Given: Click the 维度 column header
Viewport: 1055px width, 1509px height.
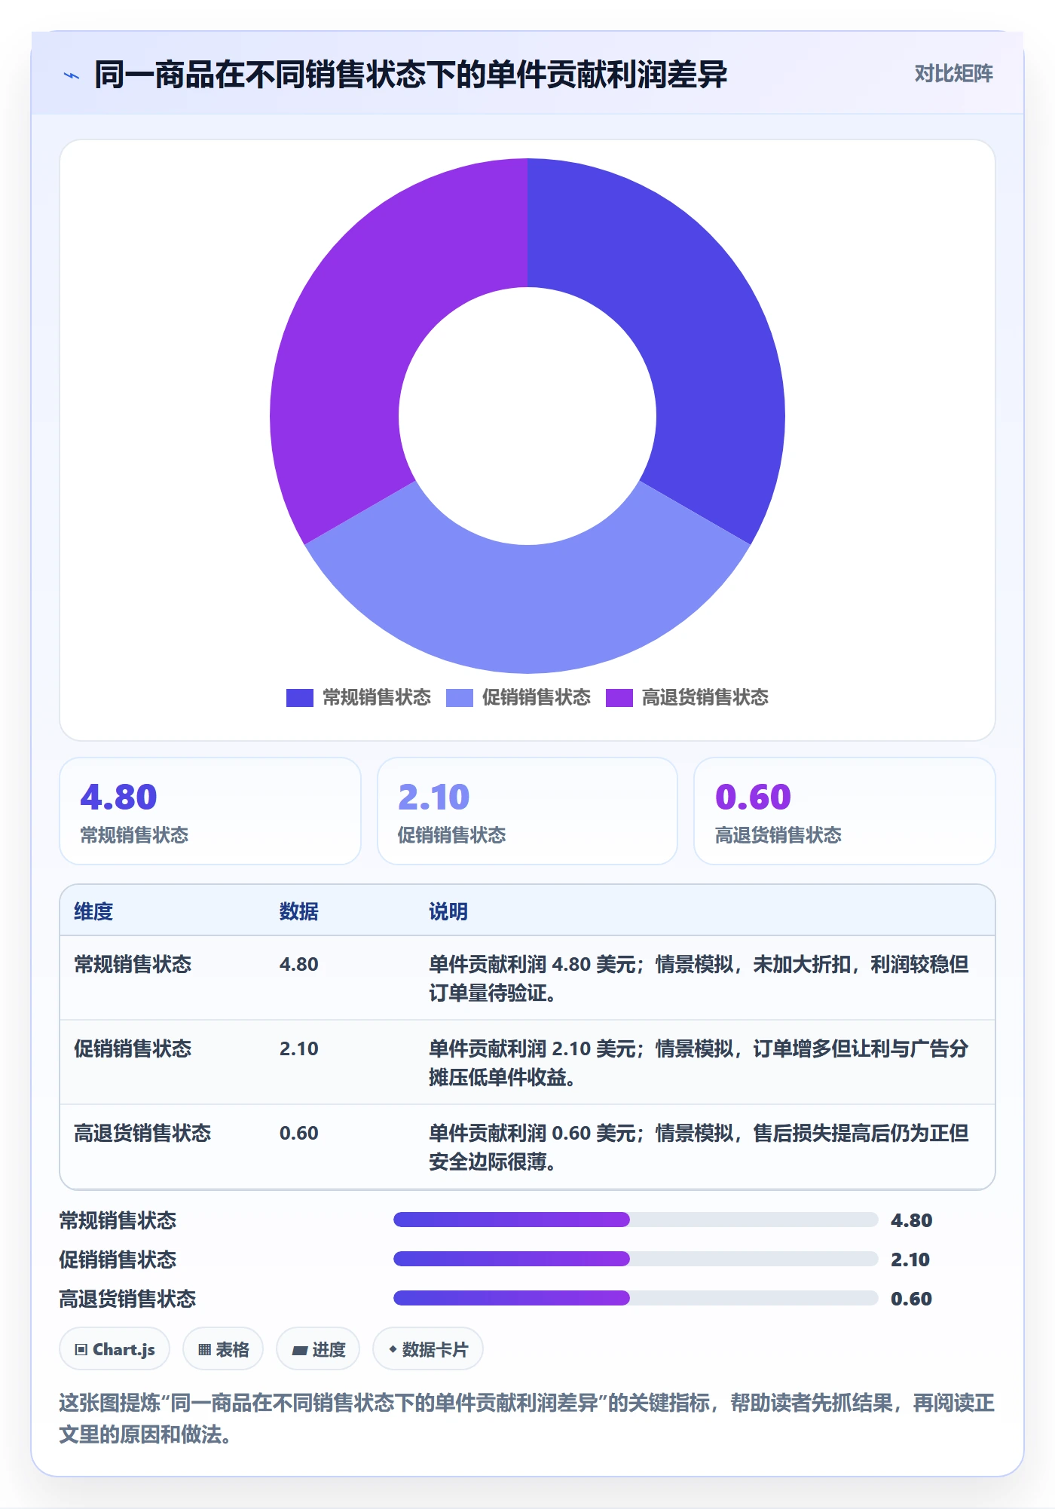Looking at the screenshot, I should 93,911.
